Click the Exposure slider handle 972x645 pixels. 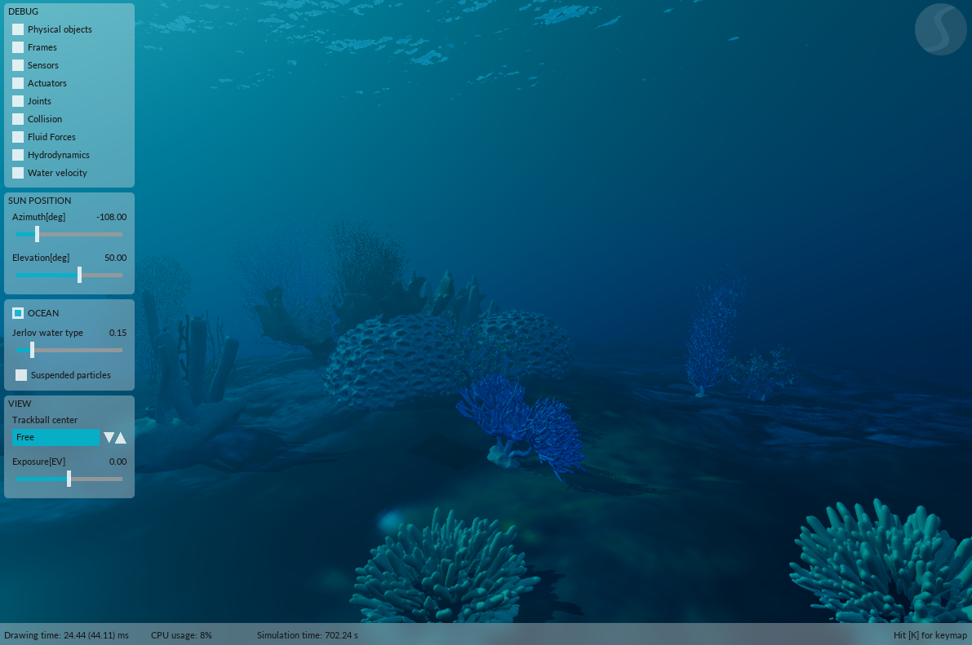pyautogui.click(x=69, y=479)
